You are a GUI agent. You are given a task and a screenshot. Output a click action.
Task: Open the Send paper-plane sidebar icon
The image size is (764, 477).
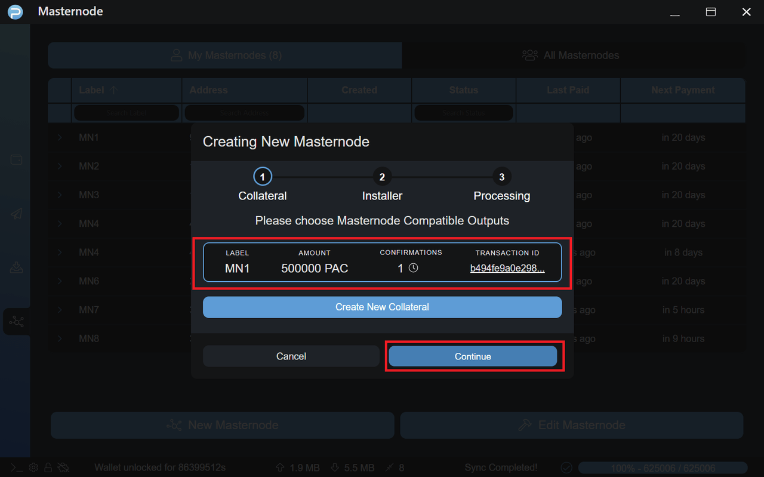pos(16,214)
